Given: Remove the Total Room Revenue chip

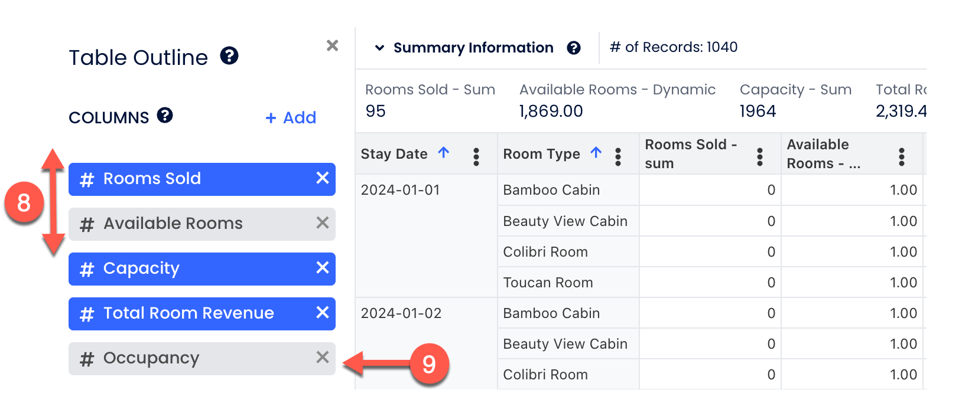Looking at the screenshot, I should point(322,313).
